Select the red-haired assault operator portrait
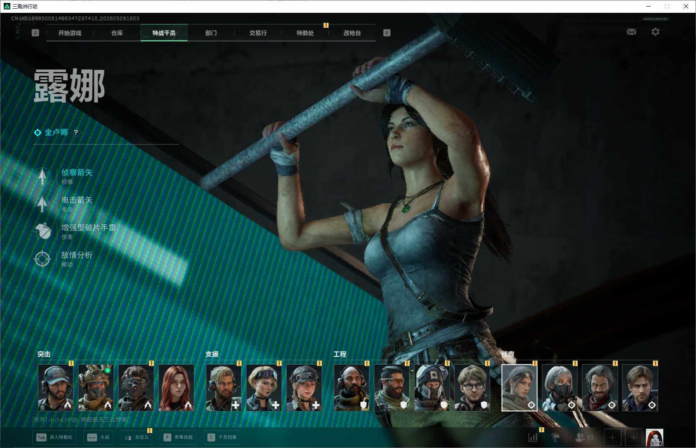 176,388
